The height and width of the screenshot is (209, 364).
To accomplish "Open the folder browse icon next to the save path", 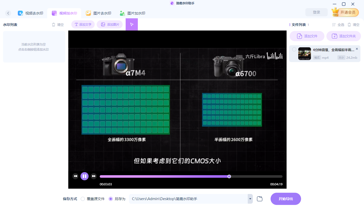I will tap(259, 199).
